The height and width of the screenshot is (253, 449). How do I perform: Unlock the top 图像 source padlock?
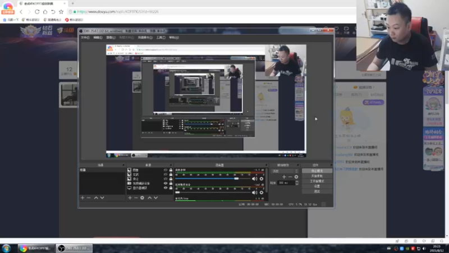171,170
